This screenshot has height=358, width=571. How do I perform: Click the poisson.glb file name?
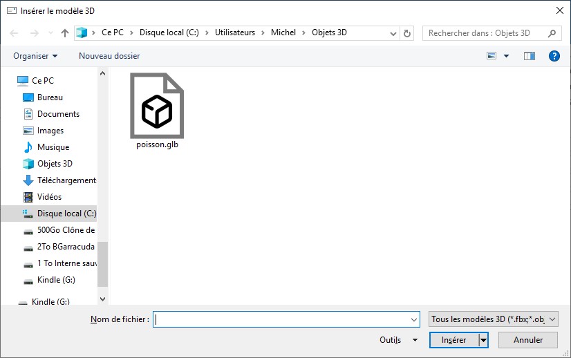(157, 144)
